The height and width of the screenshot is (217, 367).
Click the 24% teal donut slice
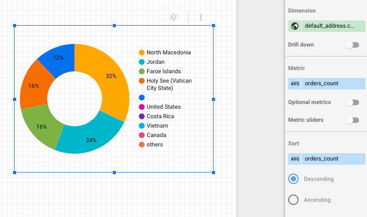click(91, 140)
